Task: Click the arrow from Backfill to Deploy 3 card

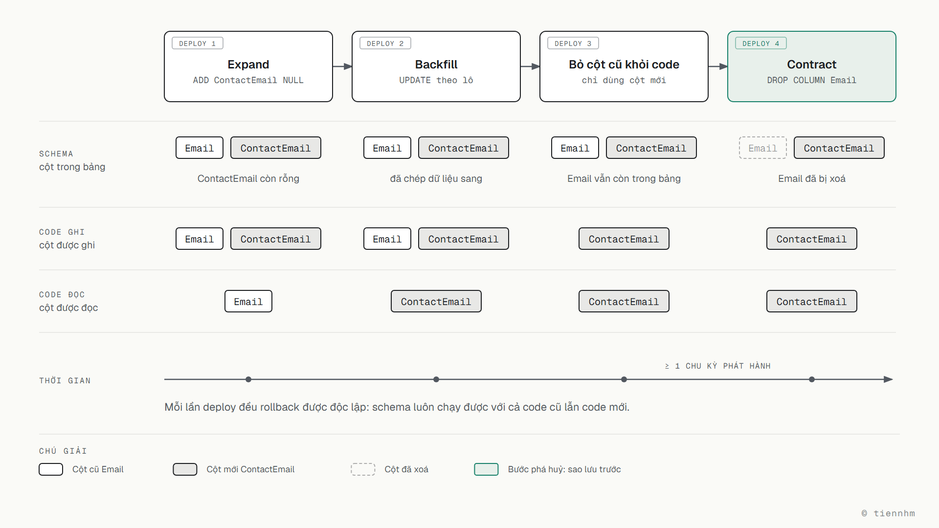Action: pyautogui.click(x=530, y=66)
